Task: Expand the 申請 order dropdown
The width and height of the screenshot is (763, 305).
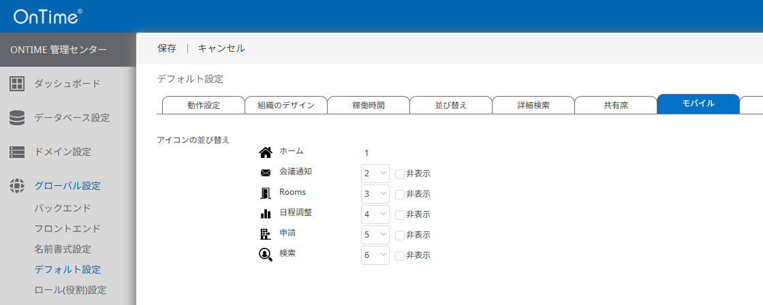Action: coord(375,235)
